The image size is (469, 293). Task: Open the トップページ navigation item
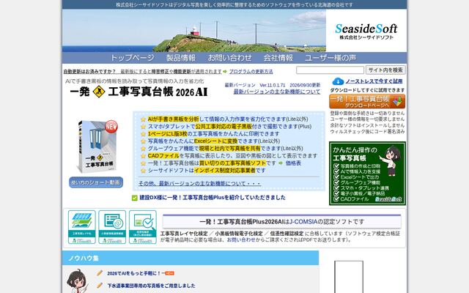(x=132, y=58)
